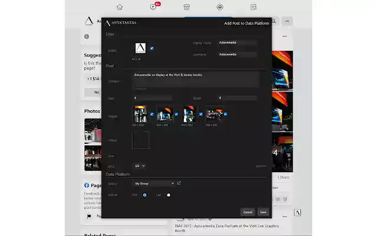The width and height of the screenshot is (377, 236).
Task: Go to the Facebook Home icon
Action: (120, 7)
